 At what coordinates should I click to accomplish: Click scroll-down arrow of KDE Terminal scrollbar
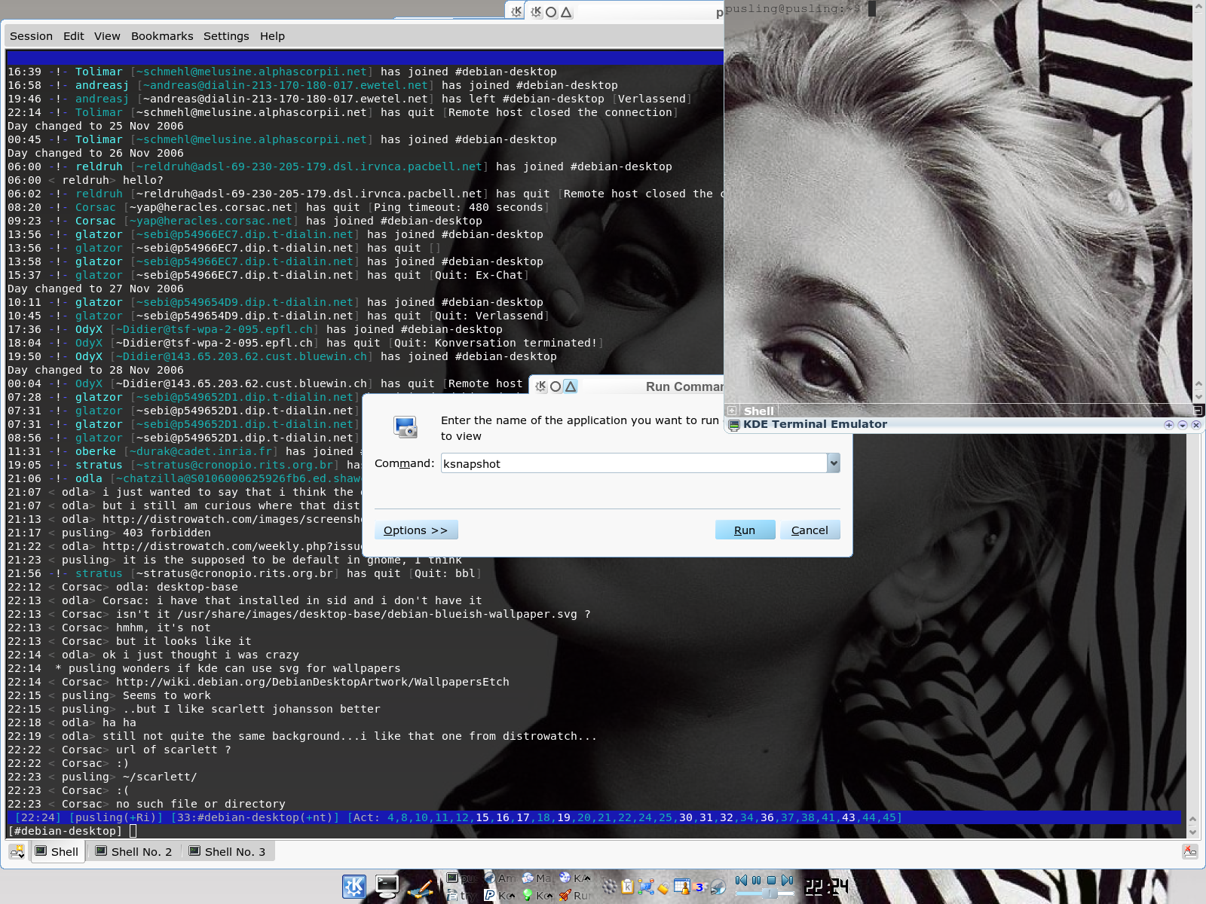(x=1198, y=396)
